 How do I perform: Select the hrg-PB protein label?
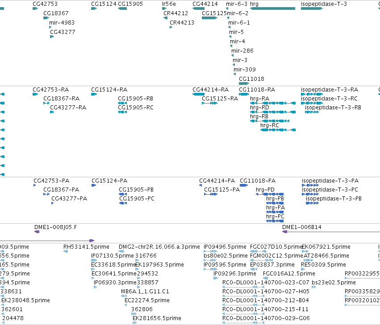[275, 199]
